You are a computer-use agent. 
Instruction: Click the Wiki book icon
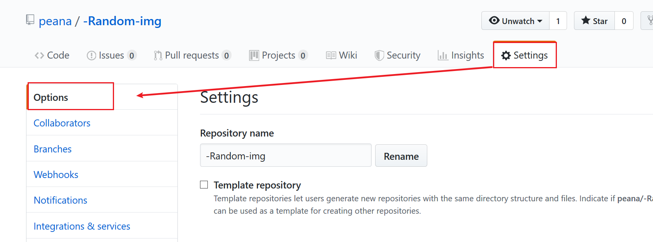[331, 55]
